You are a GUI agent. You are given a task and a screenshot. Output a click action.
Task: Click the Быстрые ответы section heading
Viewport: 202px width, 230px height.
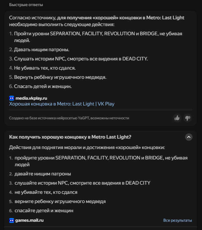26,5
